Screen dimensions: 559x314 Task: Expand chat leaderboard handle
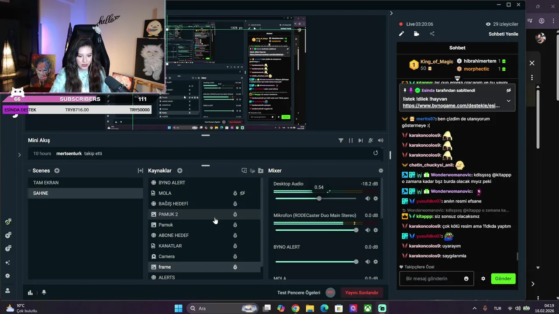(x=457, y=78)
